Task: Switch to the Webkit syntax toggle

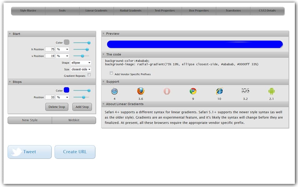Action: [74, 120]
